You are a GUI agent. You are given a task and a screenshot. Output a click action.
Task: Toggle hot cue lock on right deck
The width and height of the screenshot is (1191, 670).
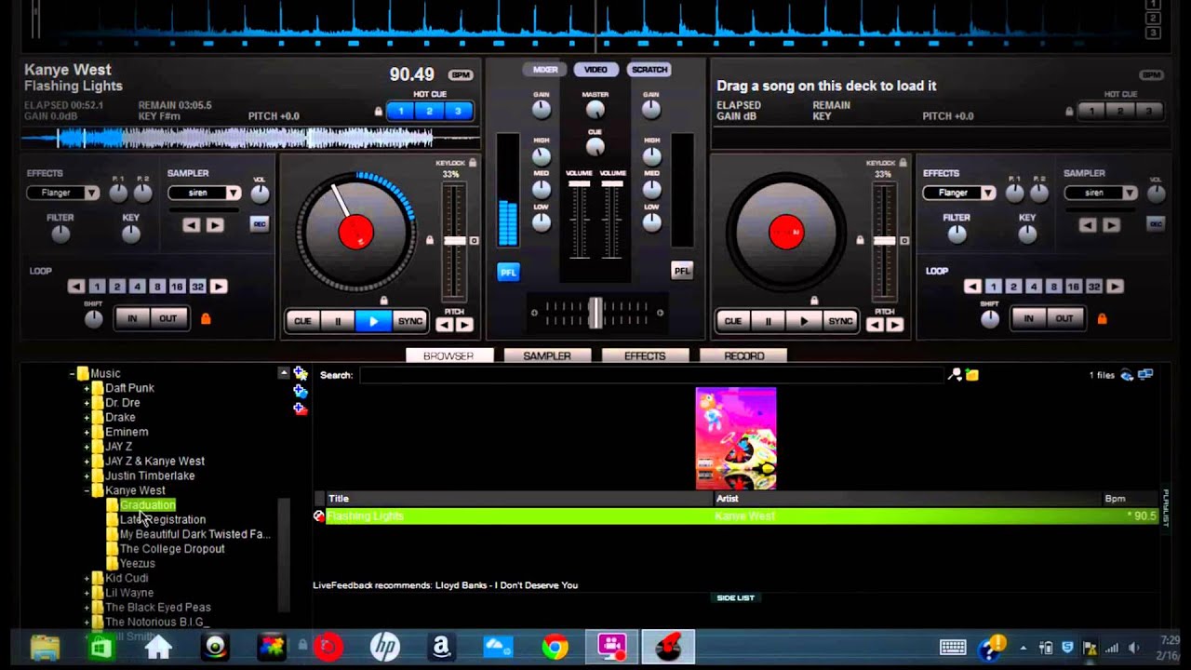point(1069,111)
